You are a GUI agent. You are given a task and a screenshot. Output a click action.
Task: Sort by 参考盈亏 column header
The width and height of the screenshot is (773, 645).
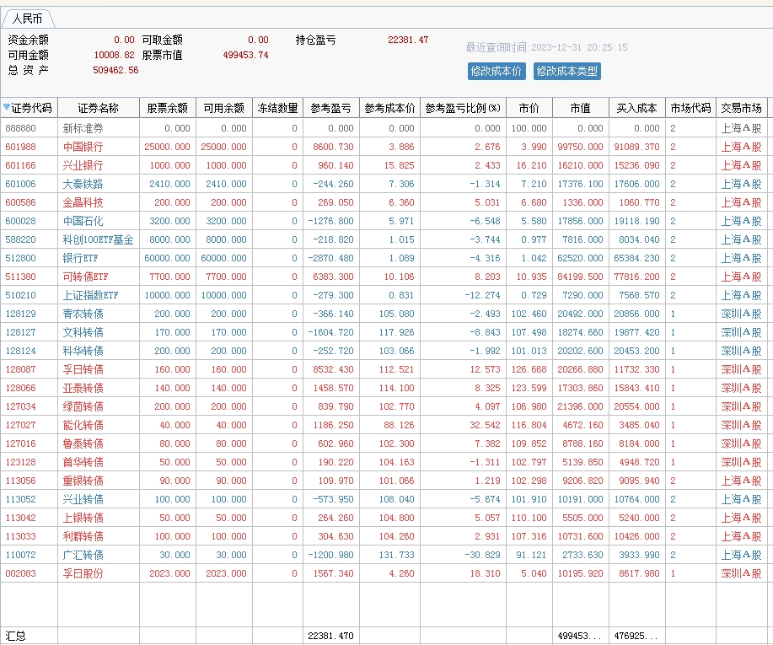330,108
